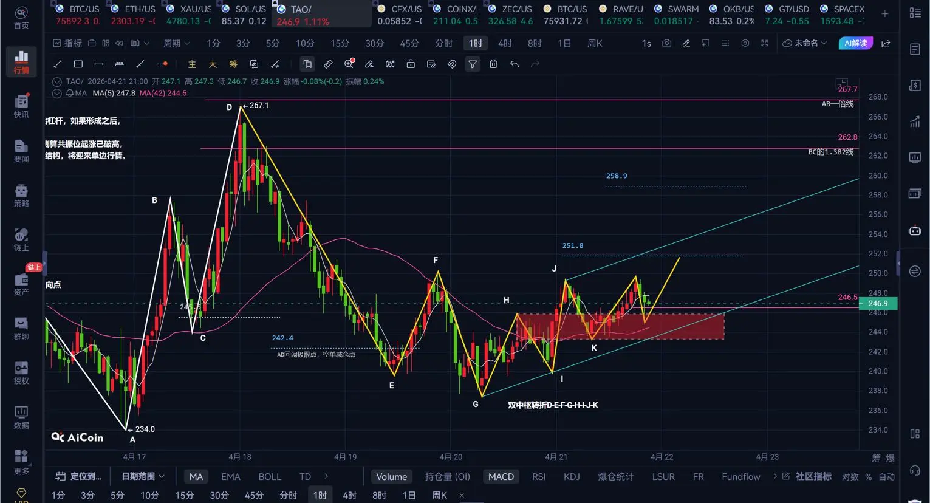Open the 策略 strategy robot section
This screenshot has width=930, height=503.
(x=21, y=196)
